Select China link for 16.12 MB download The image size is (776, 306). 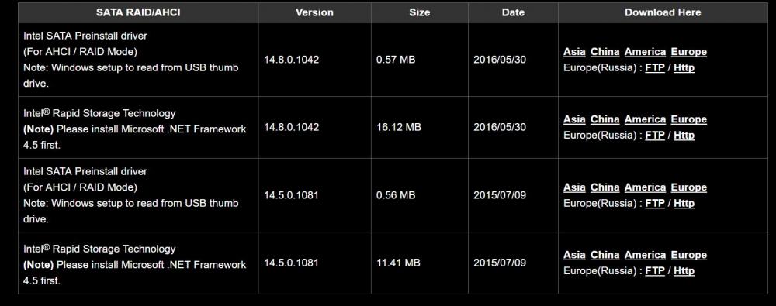pyautogui.click(x=605, y=119)
